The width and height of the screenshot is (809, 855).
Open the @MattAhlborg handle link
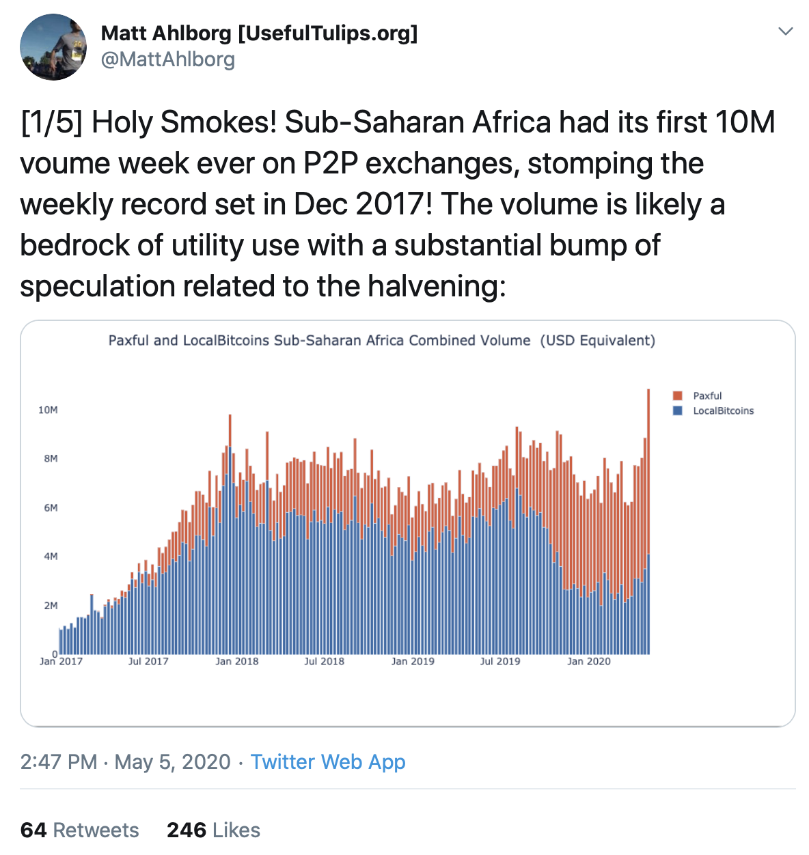pyautogui.click(x=168, y=59)
